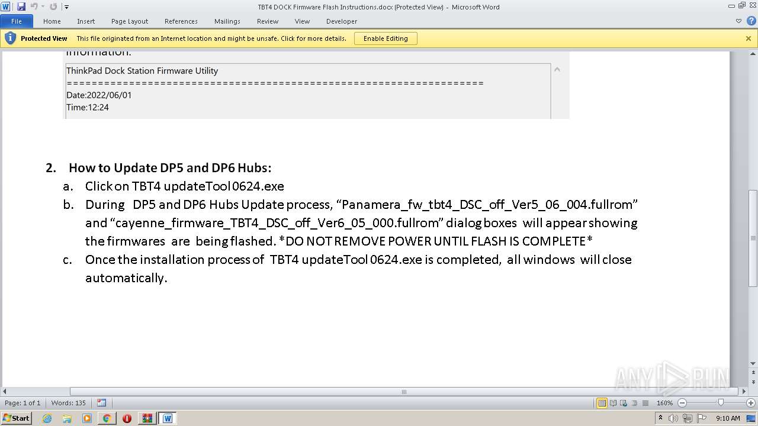
Task: Click the volume speaker tray icon
Action: [674, 418]
